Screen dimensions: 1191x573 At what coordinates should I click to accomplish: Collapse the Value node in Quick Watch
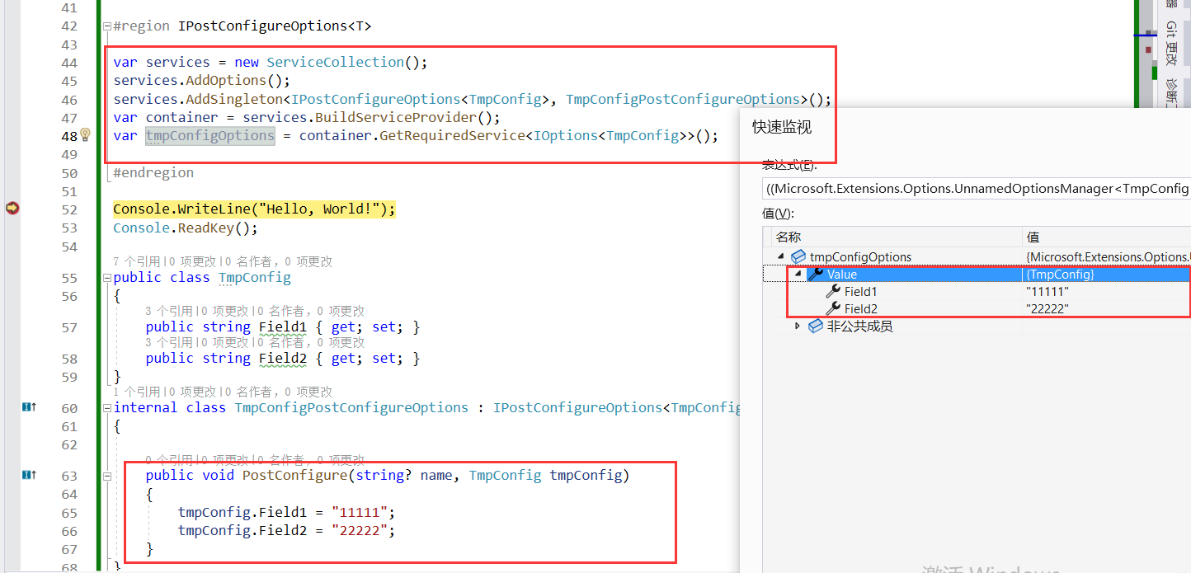pos(798,274)
